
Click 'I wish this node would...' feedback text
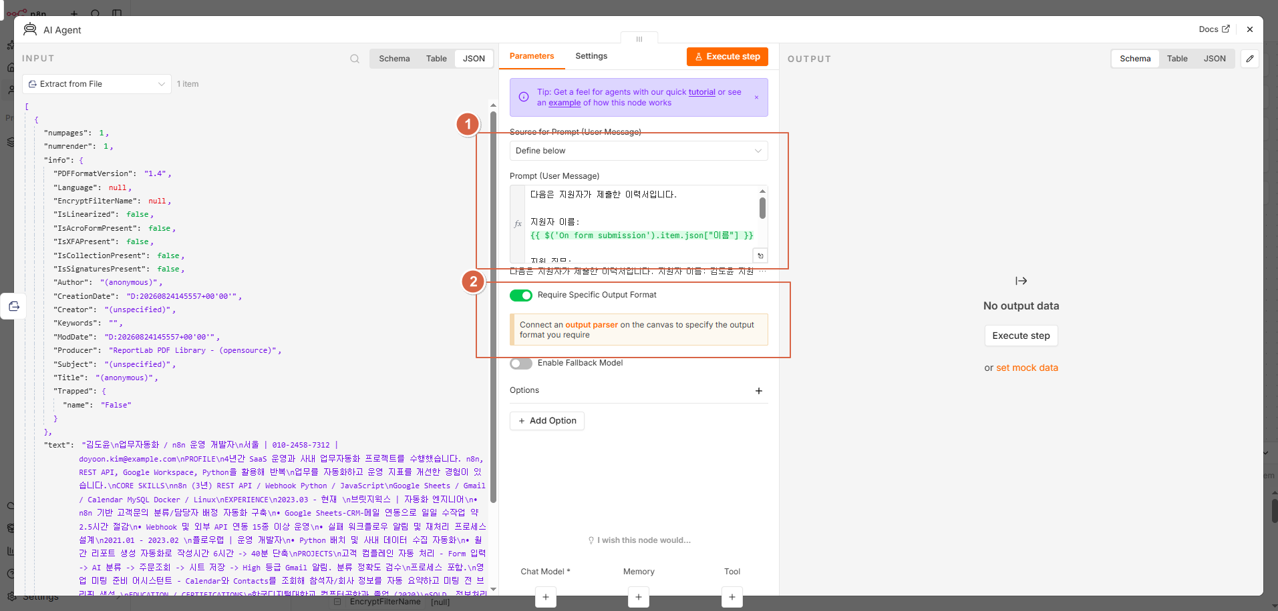tap(639, 540)
